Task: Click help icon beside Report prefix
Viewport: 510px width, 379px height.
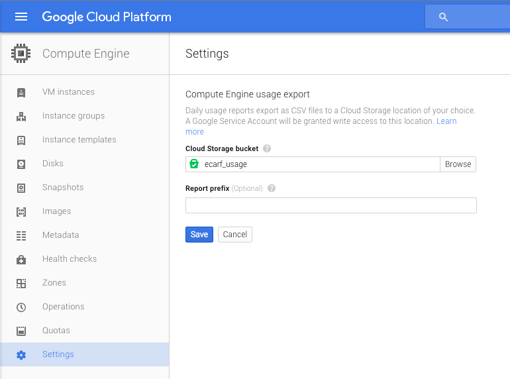Action: 272,188
